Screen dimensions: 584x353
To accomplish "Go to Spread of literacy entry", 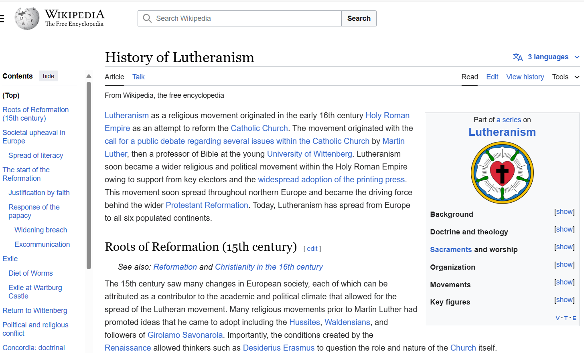I will pos(36,155).
